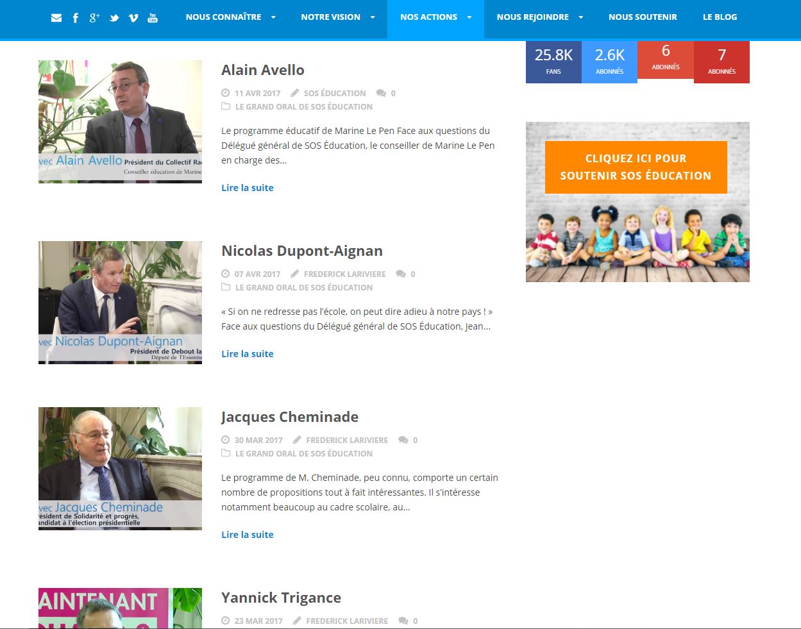Open category Le Grand Oral under Dupont-Aignan
Screen dimensions: 801x629
pyautogui.click(x=304, y=288)
